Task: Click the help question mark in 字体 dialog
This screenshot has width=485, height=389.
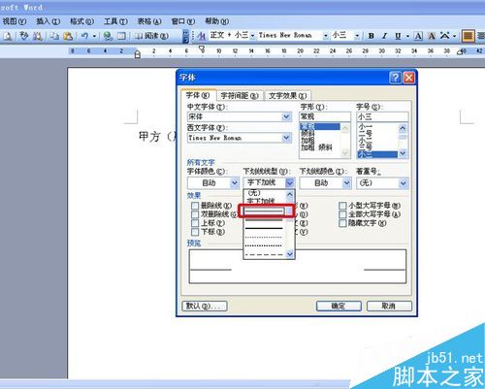Action: point(395,78)
